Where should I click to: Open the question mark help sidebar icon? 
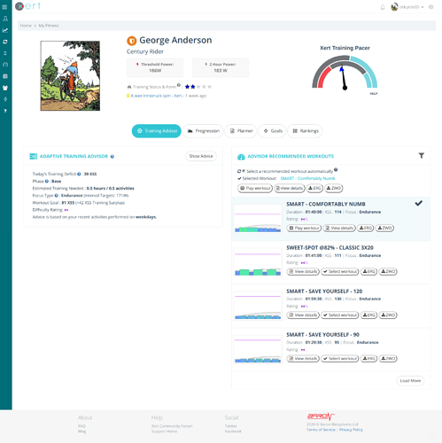point(5,111)
